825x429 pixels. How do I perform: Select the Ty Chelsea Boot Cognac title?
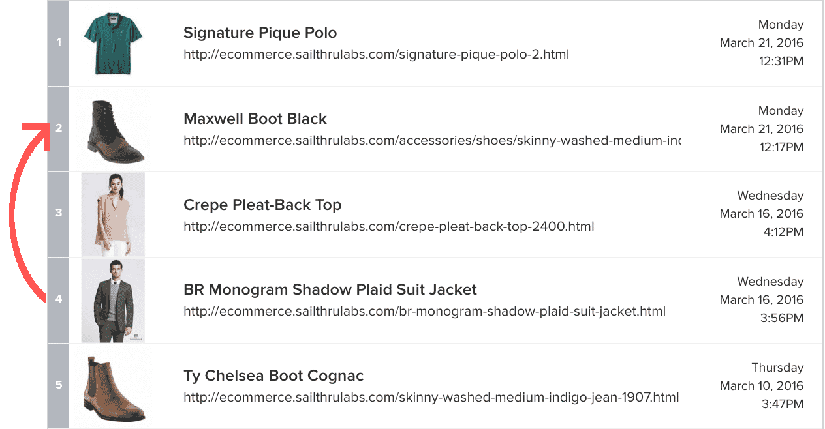273,376
